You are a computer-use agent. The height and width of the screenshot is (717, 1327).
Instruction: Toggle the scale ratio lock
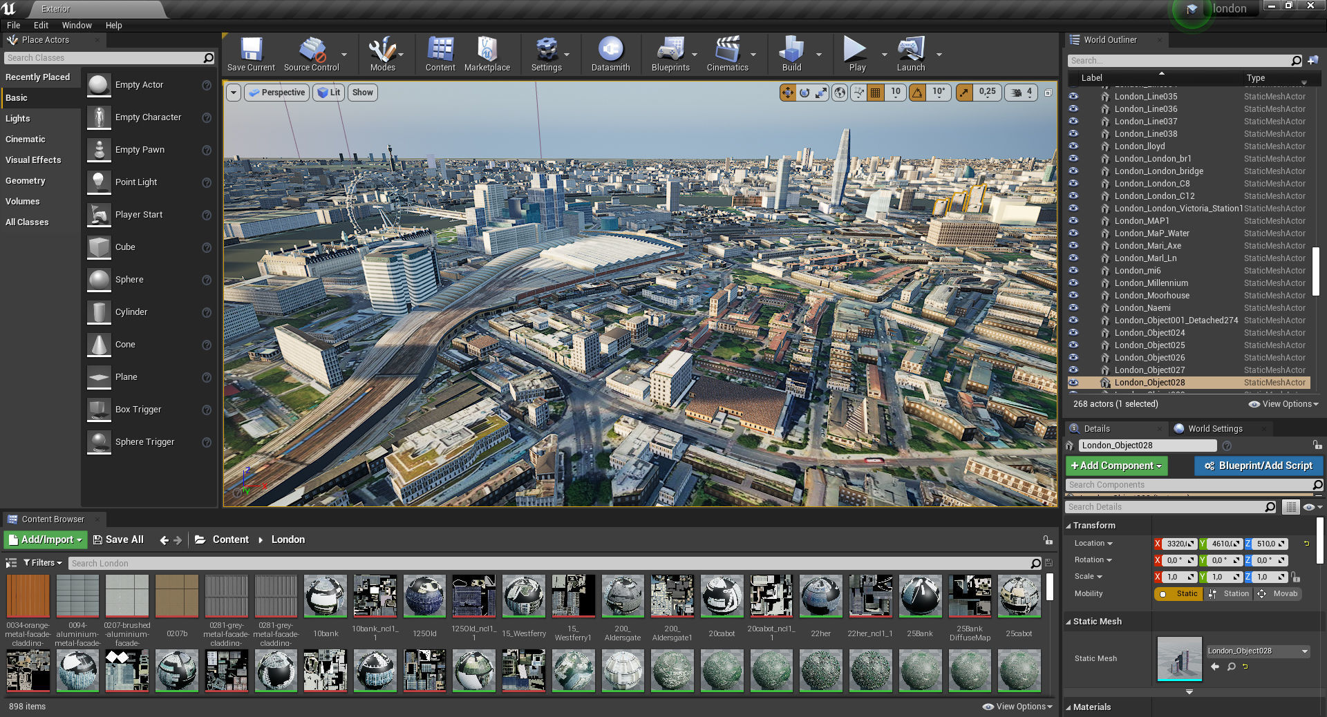pos(1297,577)
